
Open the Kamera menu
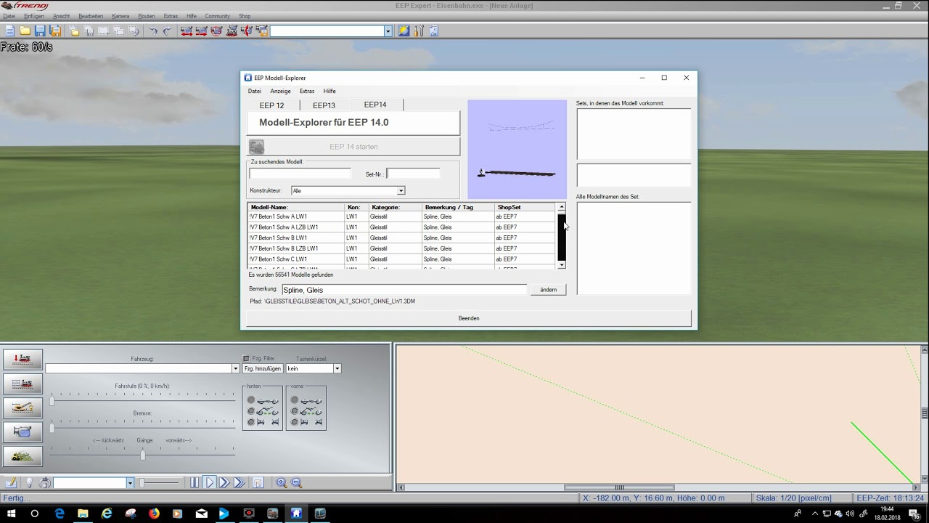coord(120,16)
